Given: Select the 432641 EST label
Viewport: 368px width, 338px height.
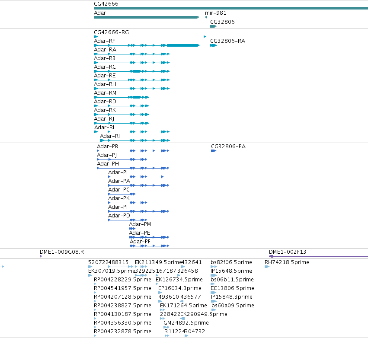Looking at the screenshot, I should (192, 262).
